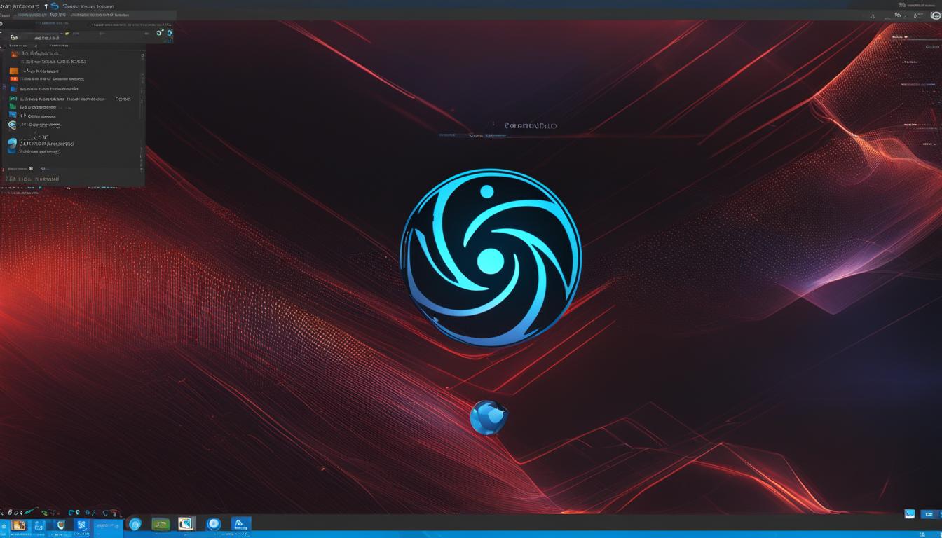This screenshot has height=538, width=942.
Task: Click the shield icon in the taskbar
Action: click(x=61, y=525)
